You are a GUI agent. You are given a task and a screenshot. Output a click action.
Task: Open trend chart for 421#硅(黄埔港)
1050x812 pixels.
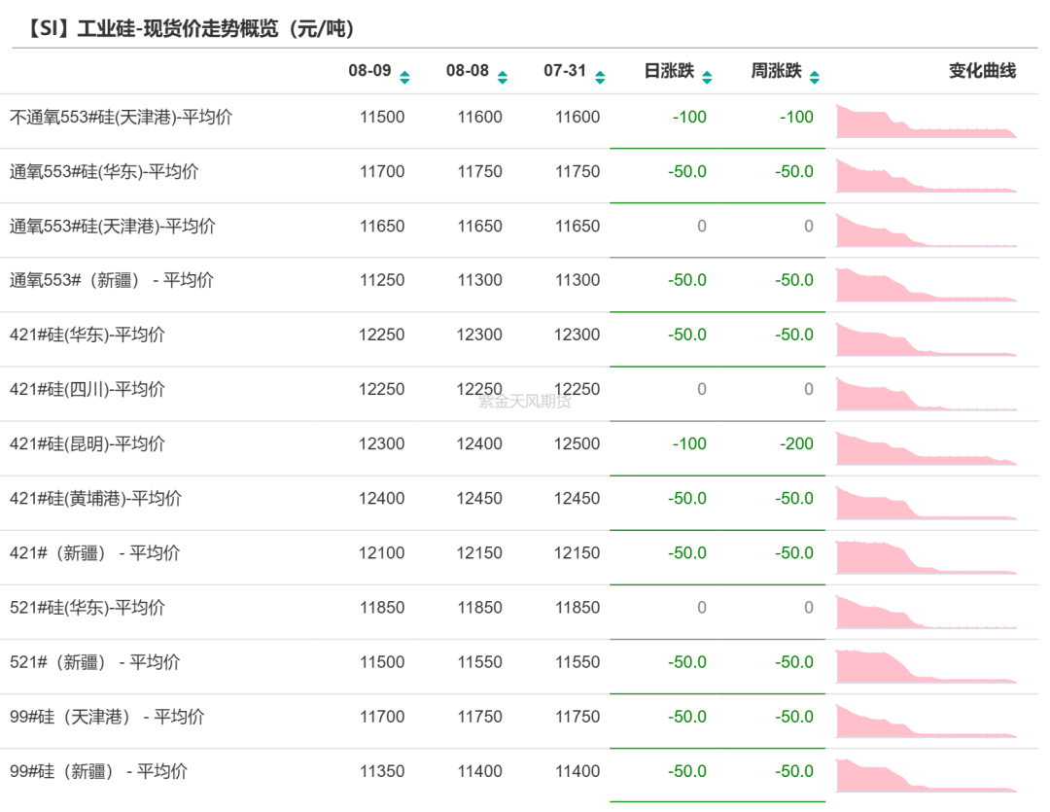(x=927, y=503)
